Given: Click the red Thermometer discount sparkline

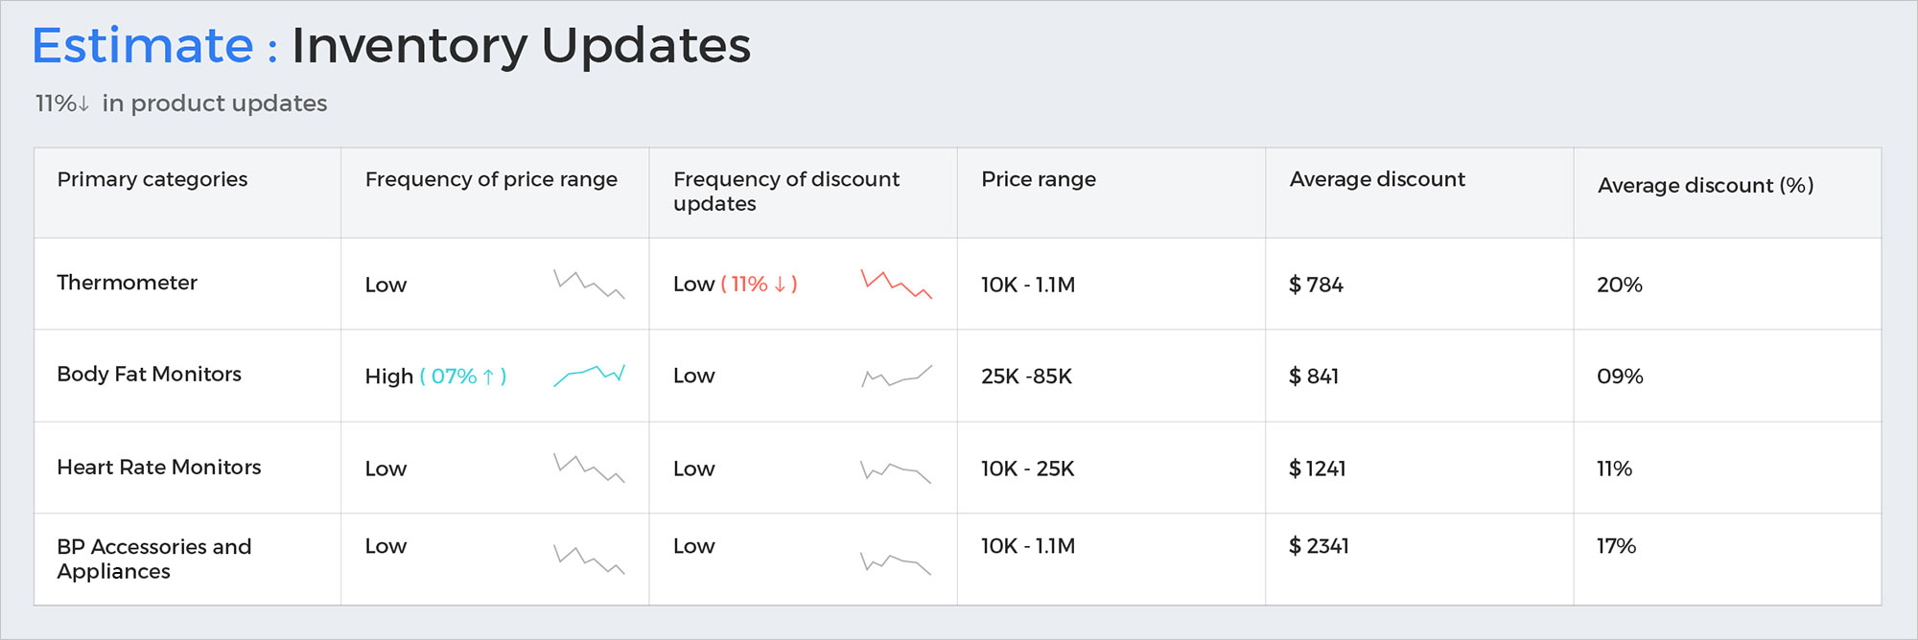Looking at the screenshot, I should [897, 285].
